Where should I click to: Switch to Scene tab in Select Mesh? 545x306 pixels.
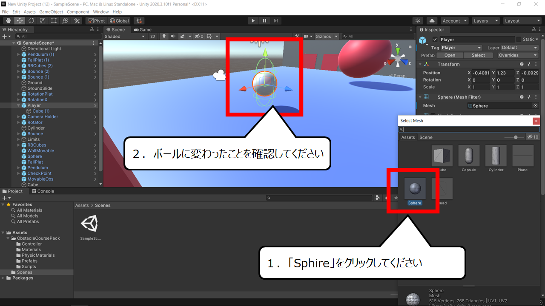click(426, 137)
